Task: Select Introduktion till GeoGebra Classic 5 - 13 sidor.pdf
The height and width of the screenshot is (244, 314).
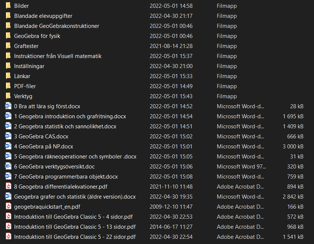Action: click(x=75, y=227)
